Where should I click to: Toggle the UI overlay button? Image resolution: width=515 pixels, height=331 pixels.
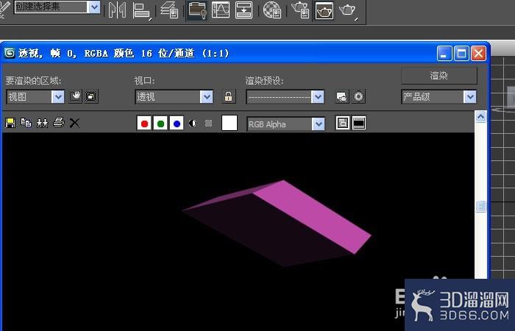(x=342, y=123)
